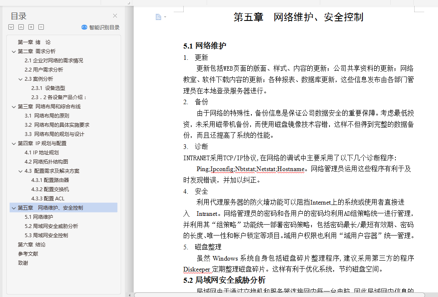The height and width of the screenshot is (297, 438).
Task: Jump to 5.2 局域网安全威胁分析 entry
Action: tap(51, 226)
